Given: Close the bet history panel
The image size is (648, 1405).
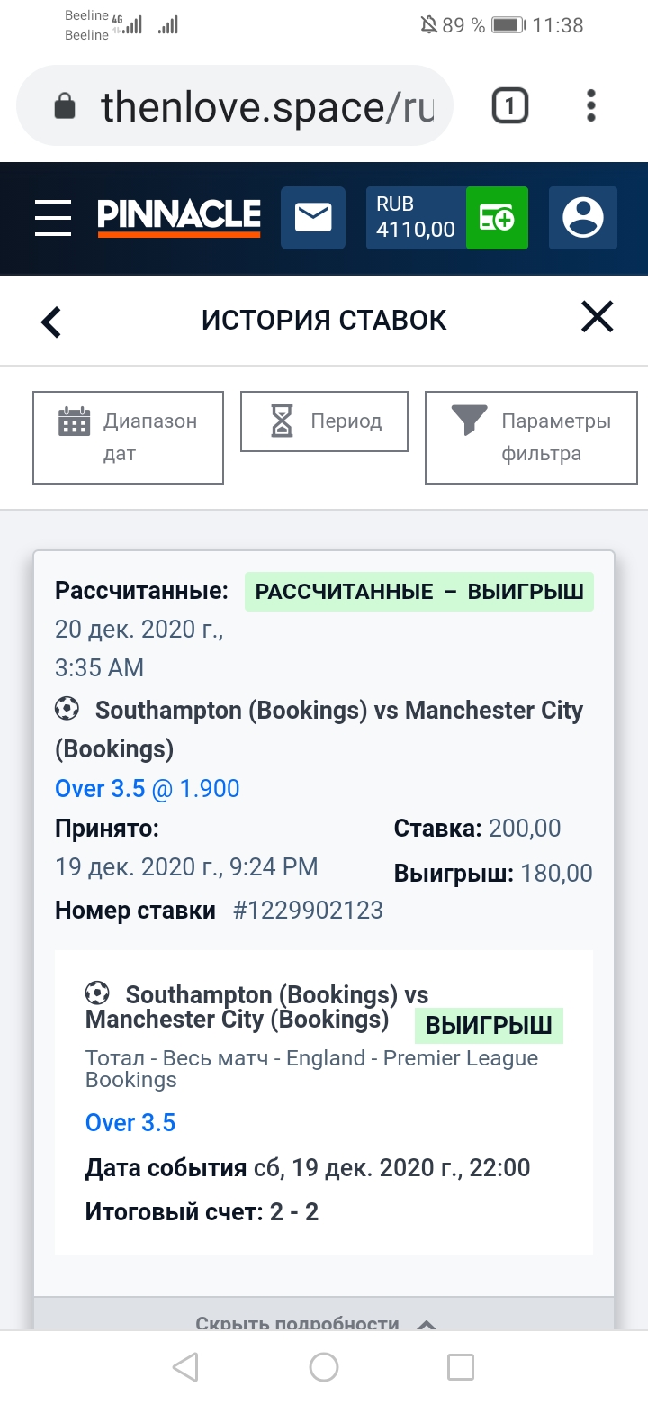Looking at the screenshot, I should [x=597, y=318].
